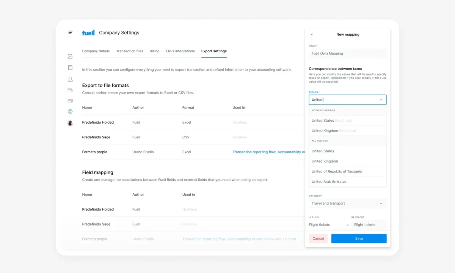Open the receipts sidebar icon

click(70, 67)
